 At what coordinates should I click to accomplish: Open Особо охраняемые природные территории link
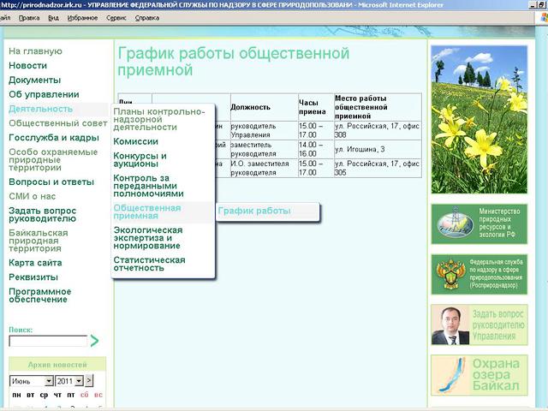(x=53, y=160)
